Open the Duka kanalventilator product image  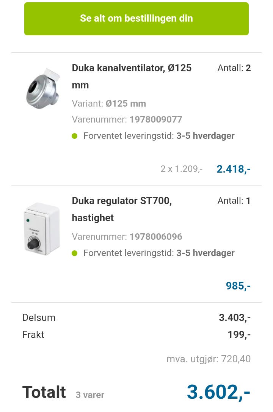click(43, 88)
